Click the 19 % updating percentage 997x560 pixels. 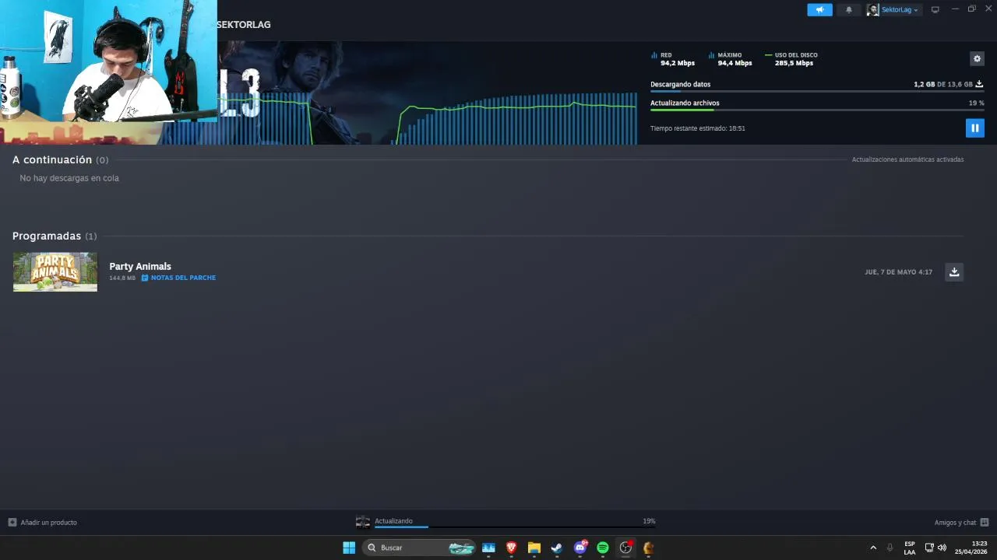coord(976,103)
